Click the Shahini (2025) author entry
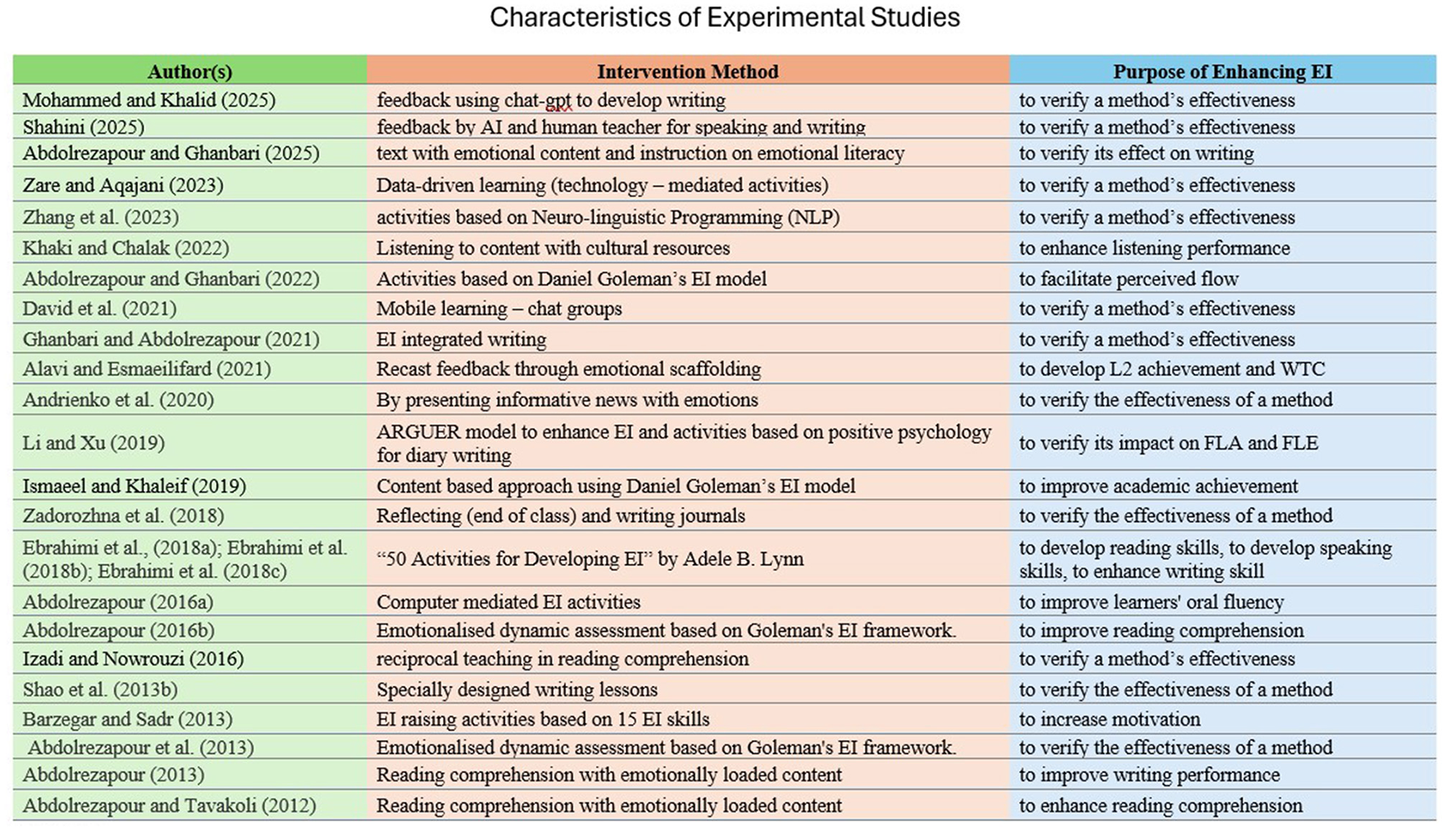 [83, 127]
